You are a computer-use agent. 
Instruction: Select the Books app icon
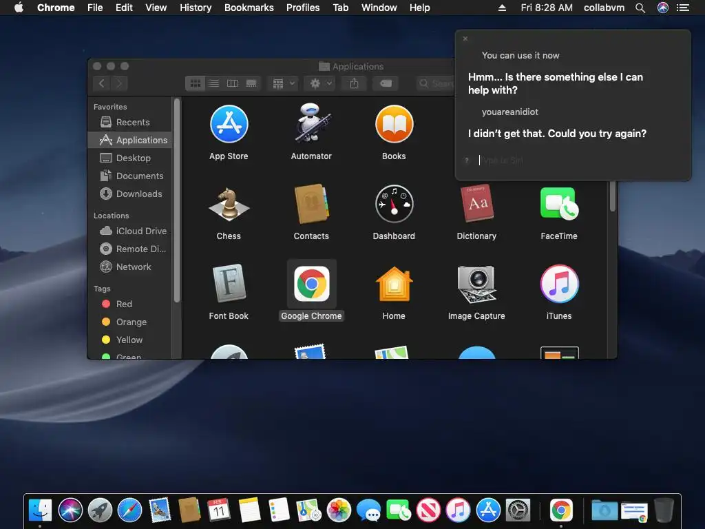coord(394,124)
